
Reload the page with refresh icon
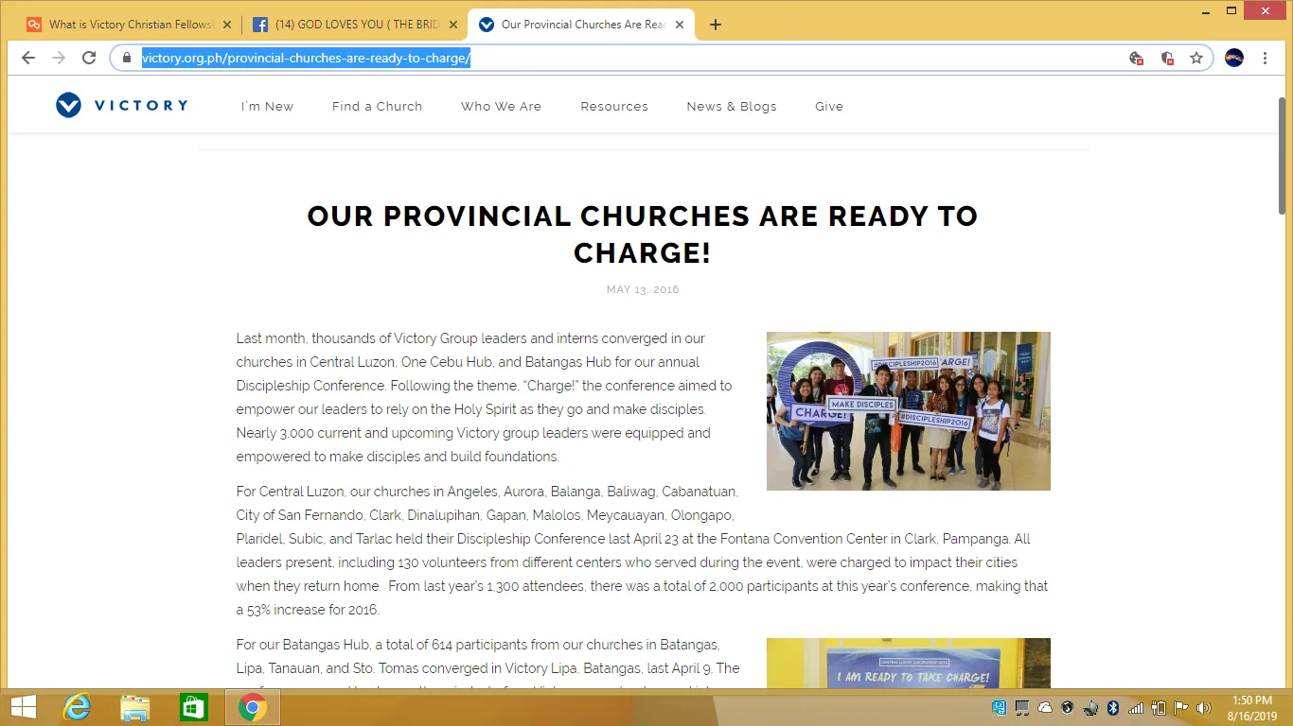[89, 58]
